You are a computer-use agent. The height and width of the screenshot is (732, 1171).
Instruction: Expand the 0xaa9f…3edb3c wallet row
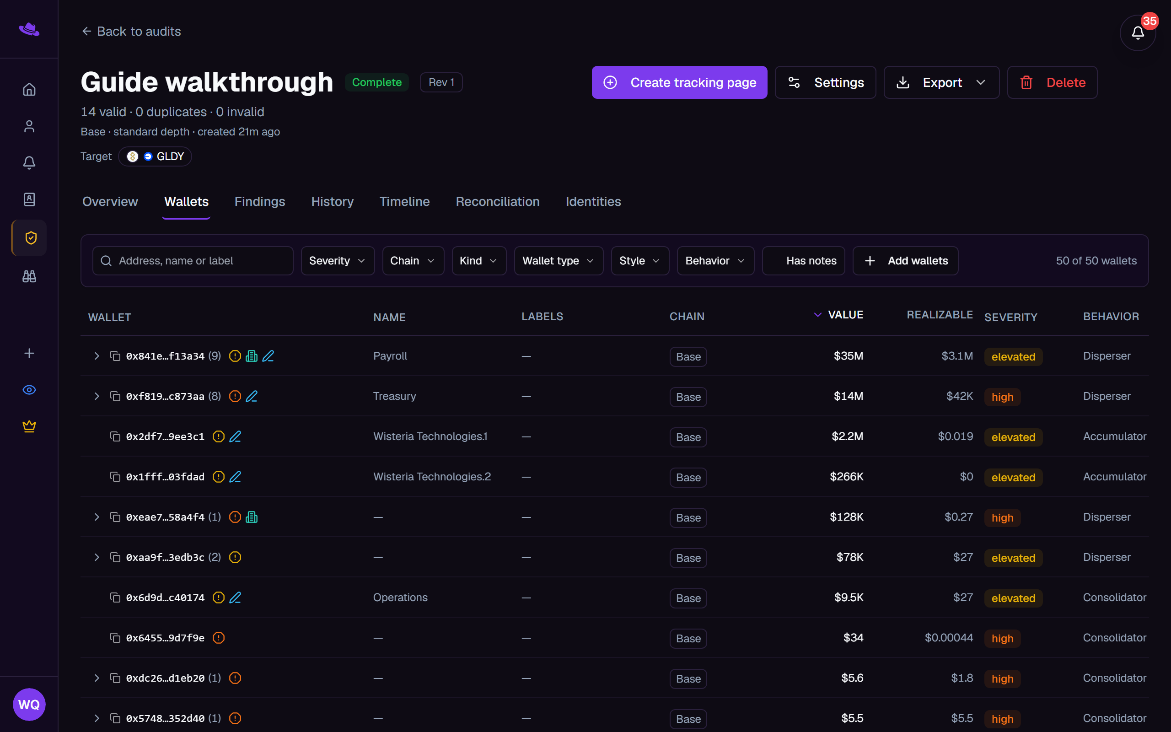pos(97,557)
